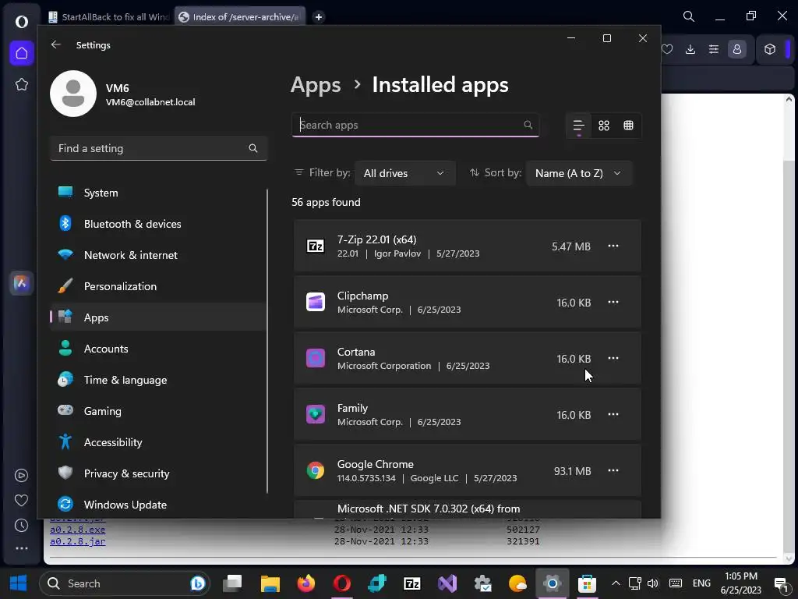Viewport: 798px width, 599px height.
Task: Open 7-Zip from the taskbar
Action: click(x=411, y=583)
